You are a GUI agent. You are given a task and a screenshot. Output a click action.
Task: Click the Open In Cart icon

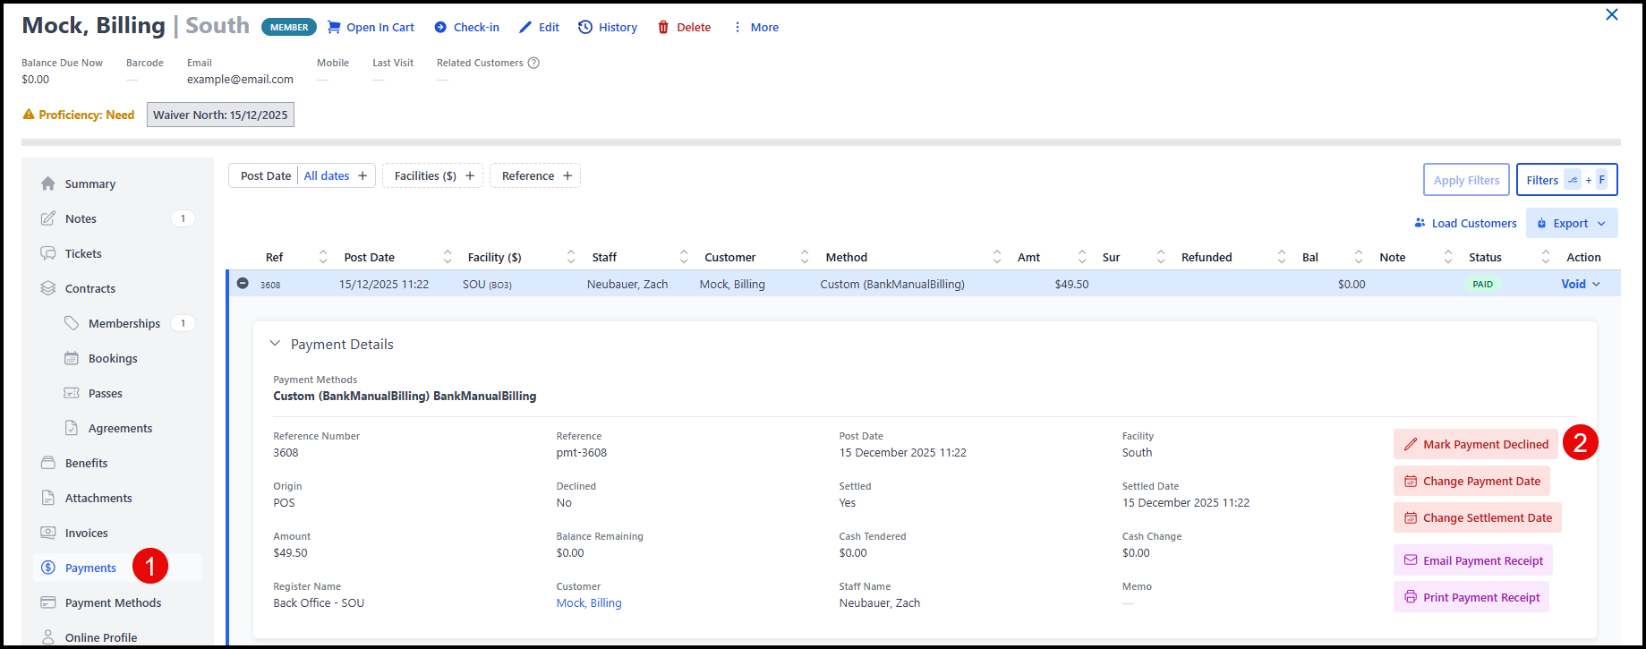[334, 28]
